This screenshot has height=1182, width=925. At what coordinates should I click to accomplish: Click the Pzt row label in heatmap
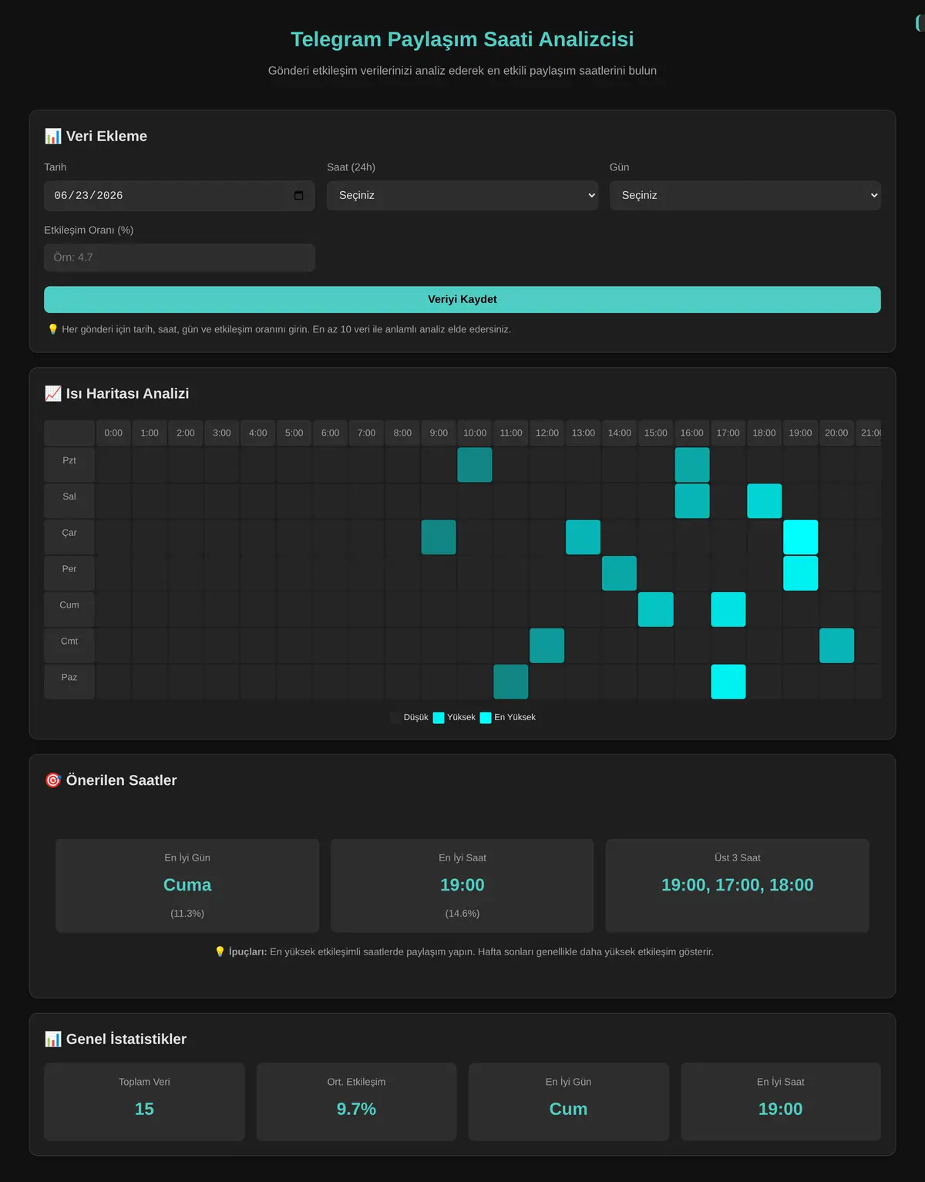69,465
